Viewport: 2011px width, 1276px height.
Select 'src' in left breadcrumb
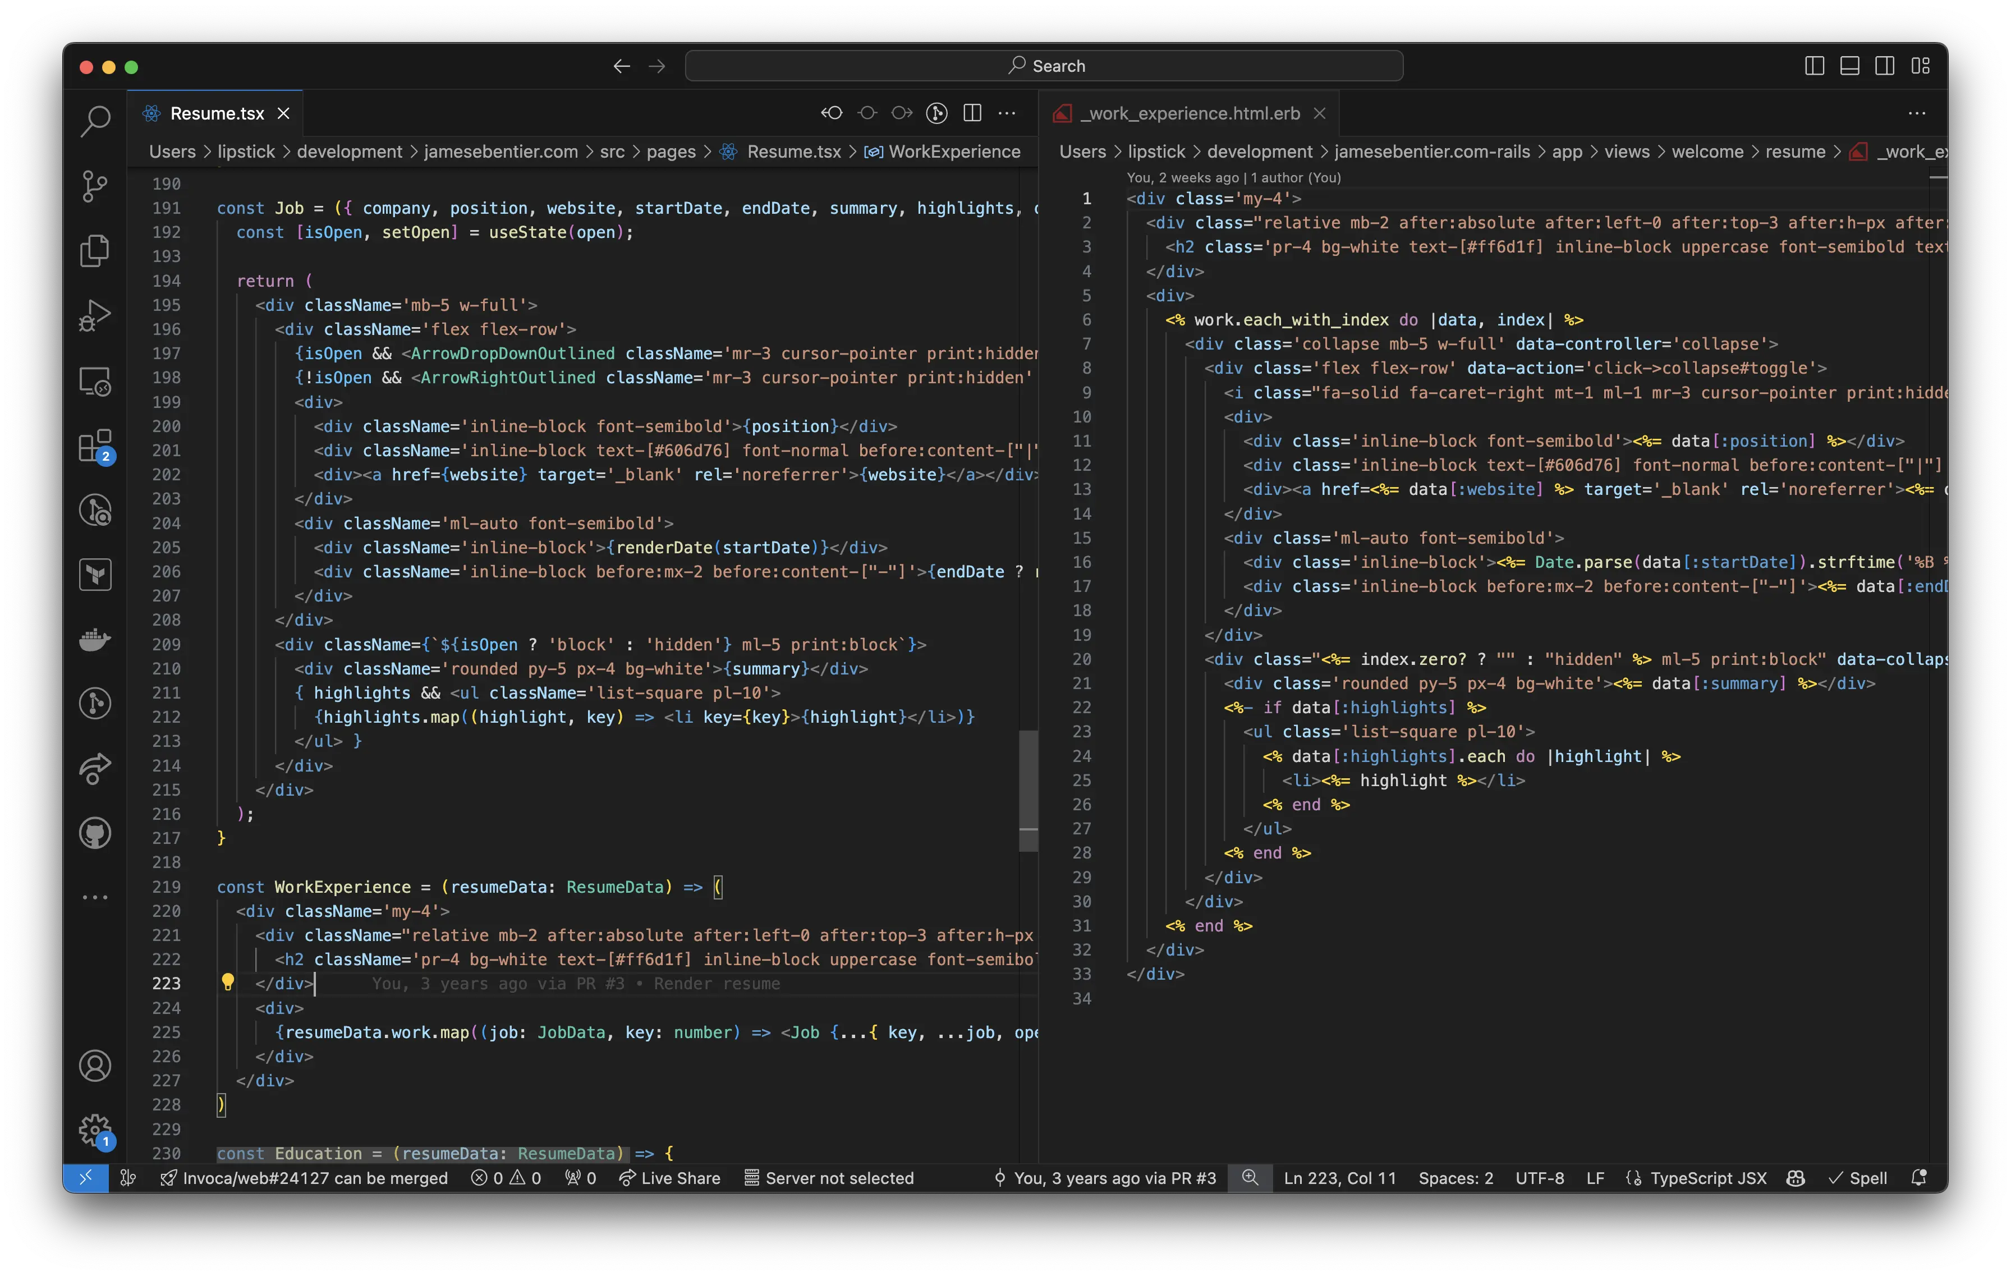[x=612, y=151]
